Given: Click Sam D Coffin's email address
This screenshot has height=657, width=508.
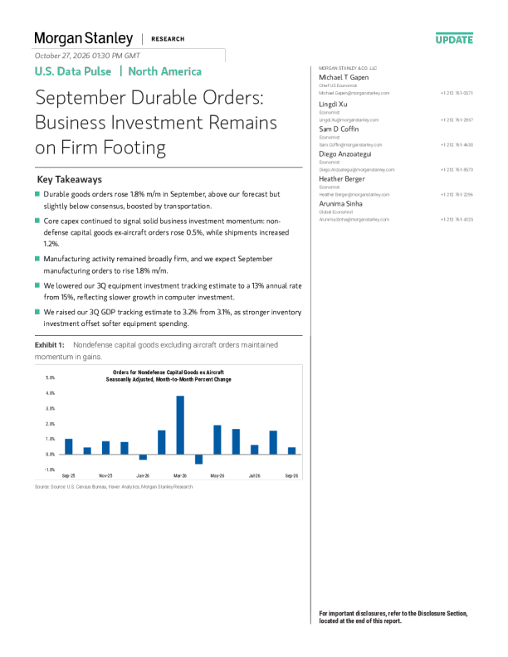Looking at the screenshot, I should [x=350, y=144].
